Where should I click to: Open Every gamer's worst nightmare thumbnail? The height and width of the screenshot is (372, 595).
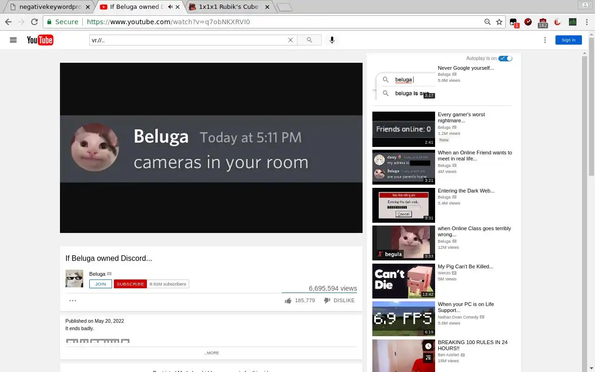click(x=403, y=129)
